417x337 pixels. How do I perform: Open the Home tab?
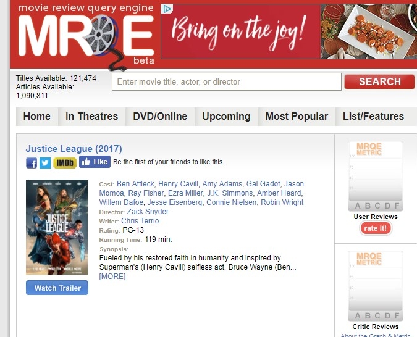[37, 117]
